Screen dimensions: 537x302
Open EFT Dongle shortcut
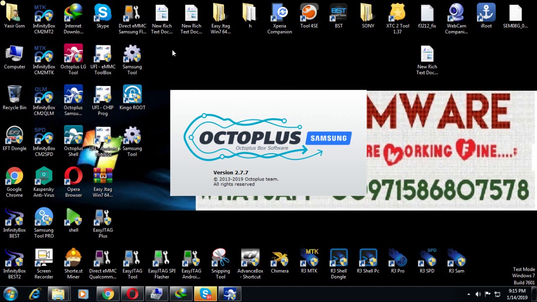[x=14, y=139]
